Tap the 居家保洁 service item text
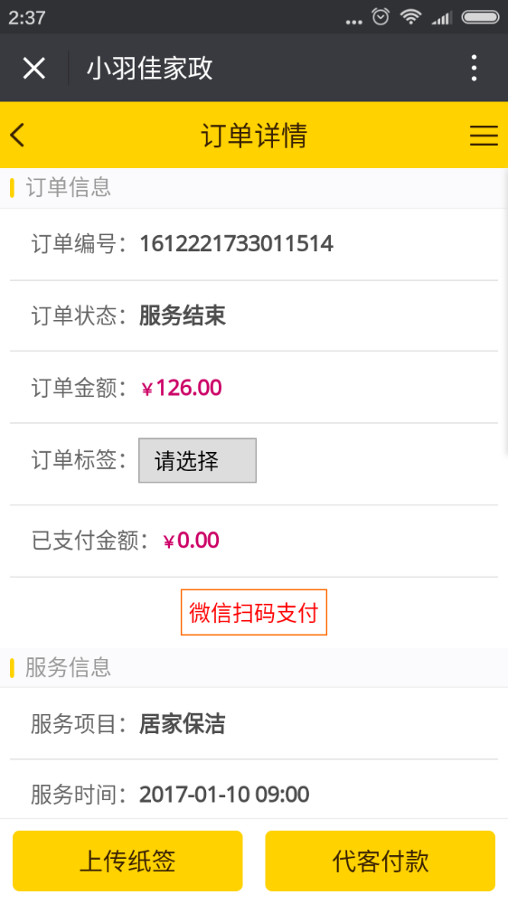The width and height of the screenshot is (508, 904). click(183, 724)
